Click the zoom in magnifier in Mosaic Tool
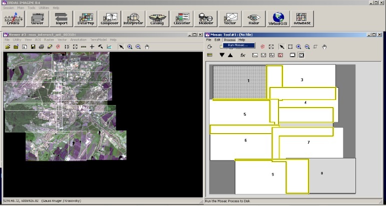 coord(298,47)
